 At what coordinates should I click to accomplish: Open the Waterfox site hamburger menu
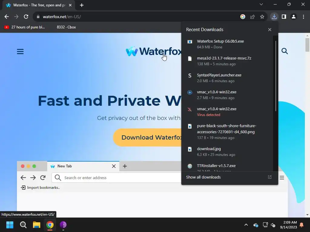(x=20, y=51)
